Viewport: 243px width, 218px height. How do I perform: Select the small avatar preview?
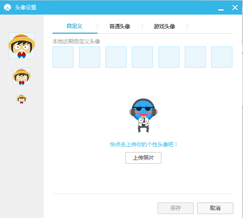coord(22,99)
